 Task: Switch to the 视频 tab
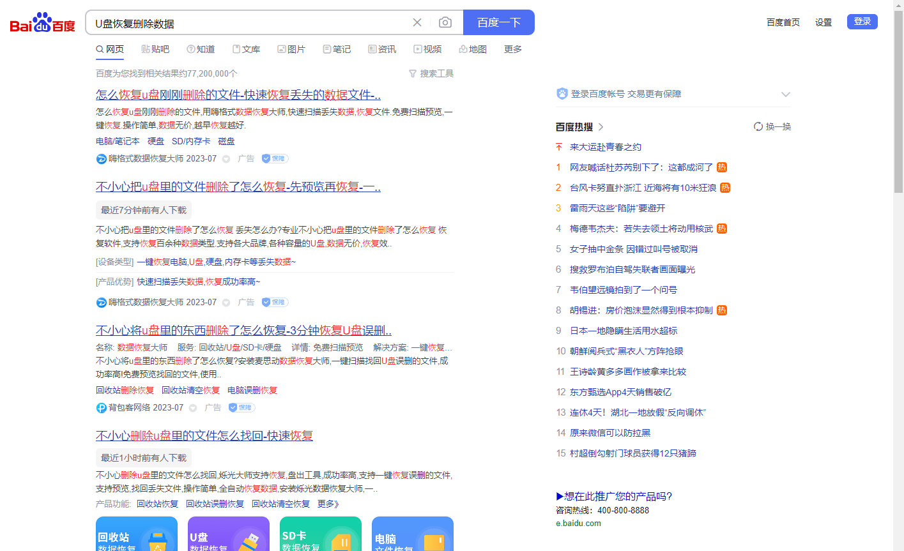tap(427, 49)
